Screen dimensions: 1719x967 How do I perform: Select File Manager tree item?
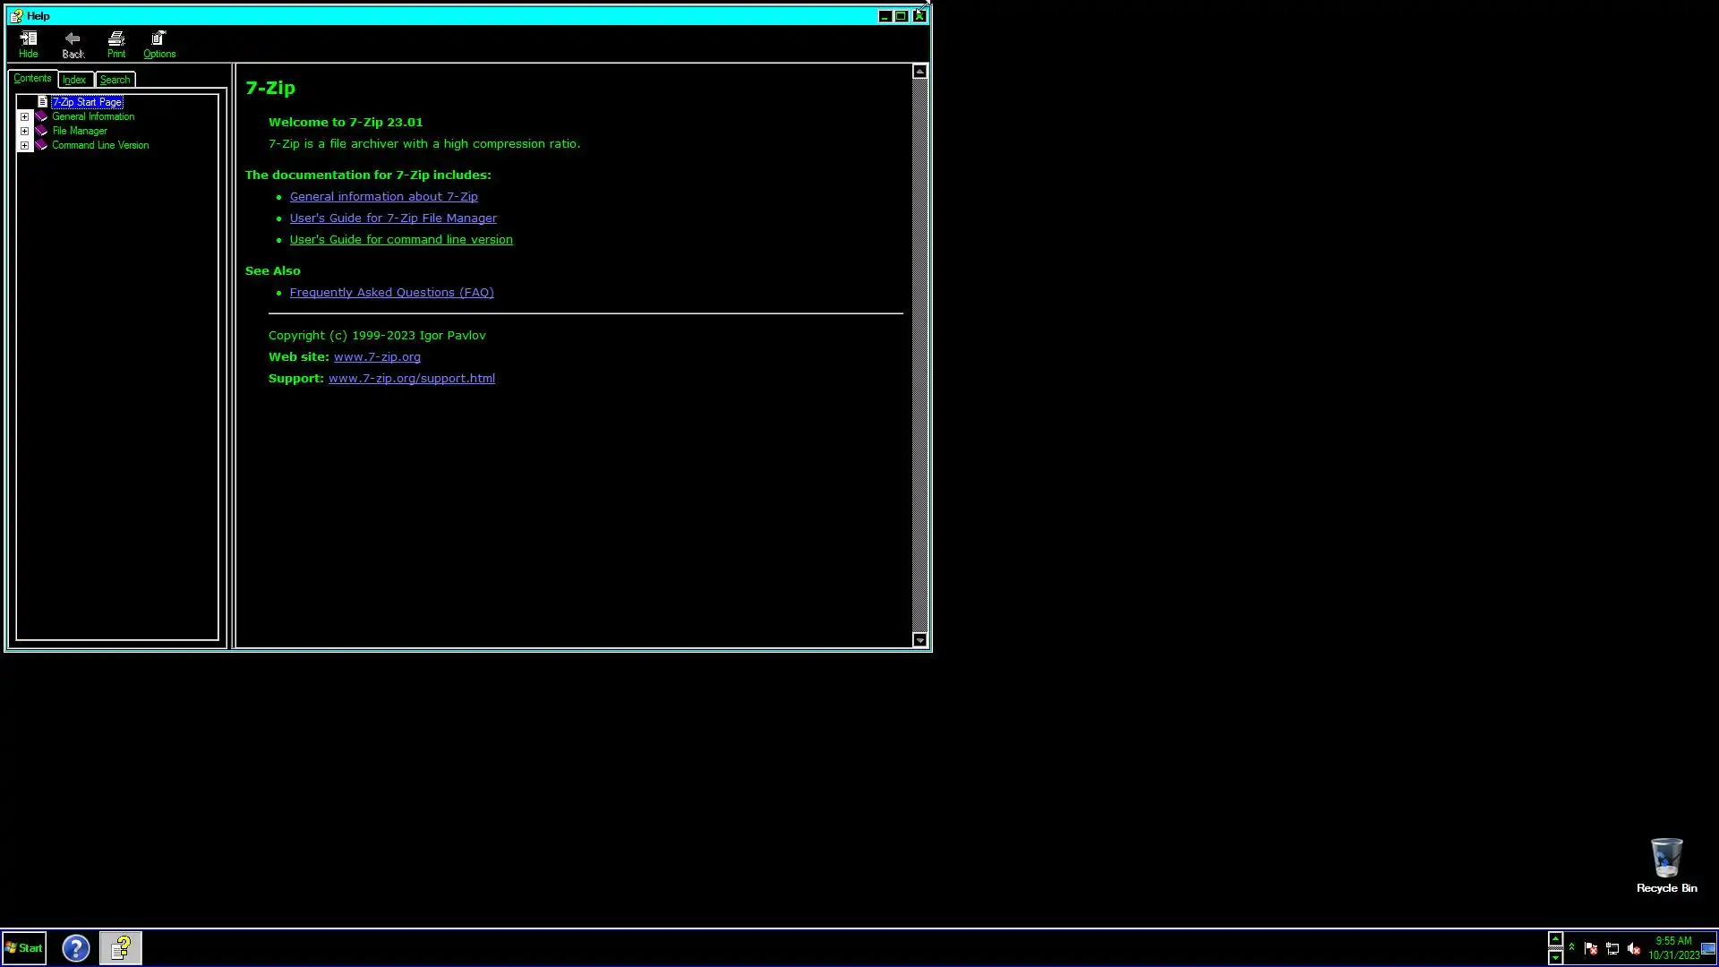[79, 131]
